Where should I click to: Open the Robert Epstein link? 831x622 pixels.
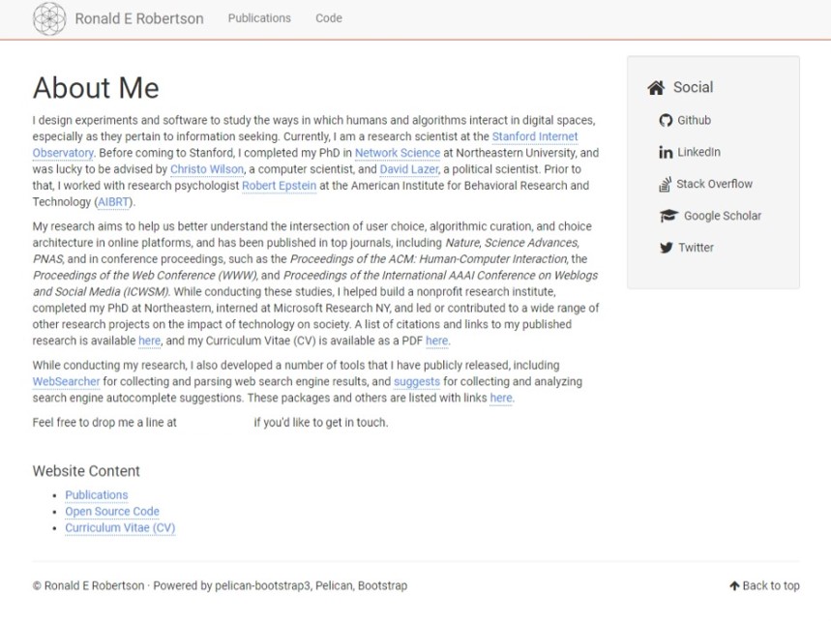[279, 186]
